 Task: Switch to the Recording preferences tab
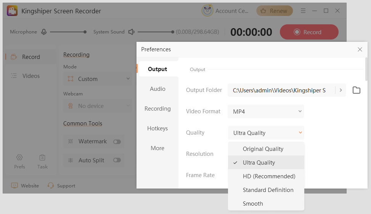157,109
